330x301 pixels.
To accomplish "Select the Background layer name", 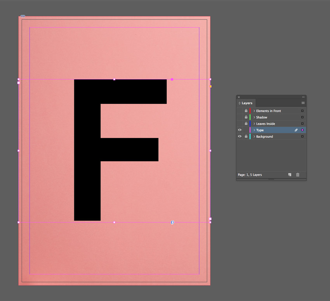I will [264, 136].
